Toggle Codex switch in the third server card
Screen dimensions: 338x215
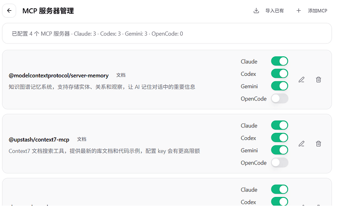[x=280, y=201]
